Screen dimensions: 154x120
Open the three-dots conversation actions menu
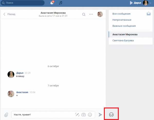tap(91, 14)
